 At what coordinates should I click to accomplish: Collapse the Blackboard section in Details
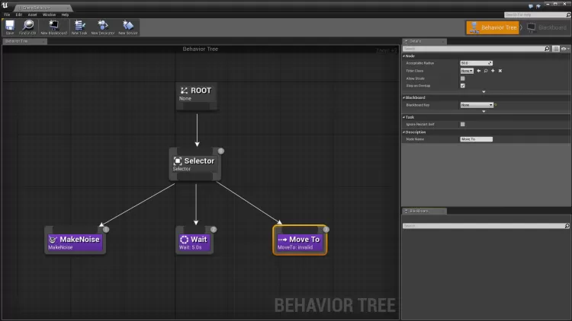403,97
